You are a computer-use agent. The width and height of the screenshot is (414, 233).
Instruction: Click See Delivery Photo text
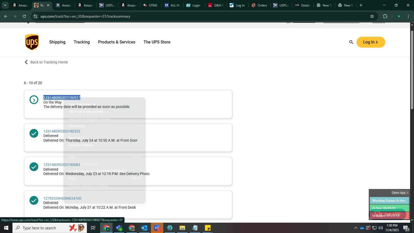coord(135,174)
